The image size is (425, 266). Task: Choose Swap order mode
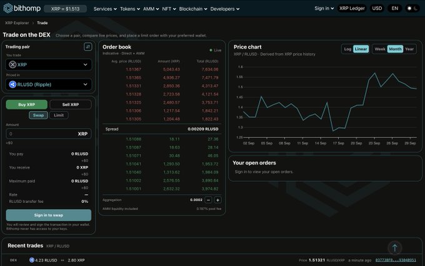pyautogui.click(x=38, y=115)
